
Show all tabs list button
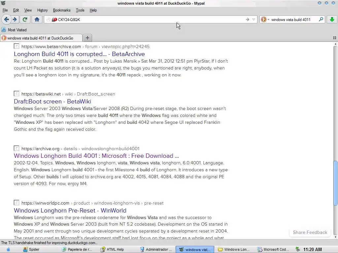point(335,38)
